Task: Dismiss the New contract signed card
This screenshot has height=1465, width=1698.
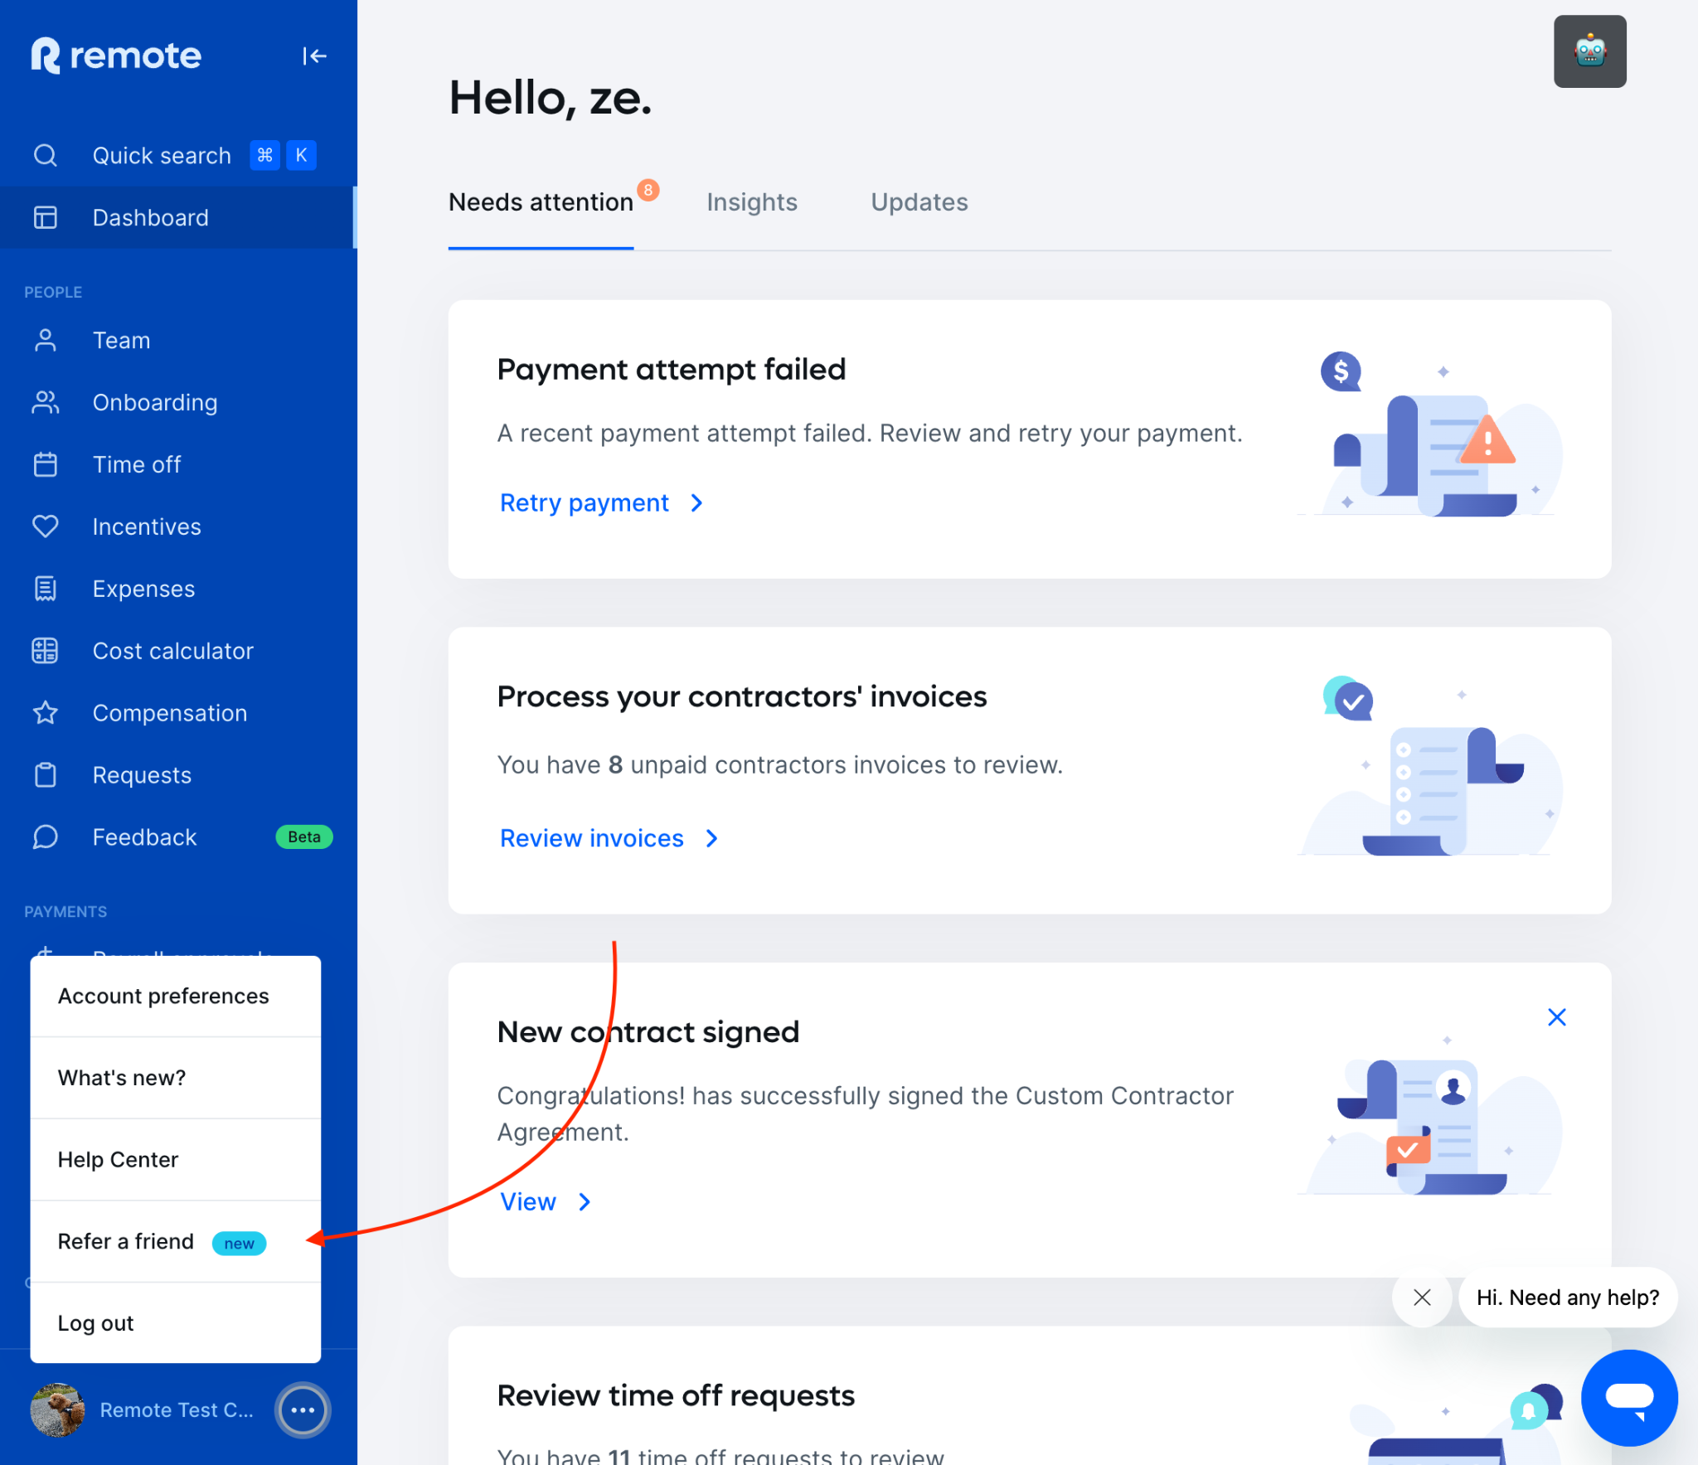Action: point(1556,1017)
